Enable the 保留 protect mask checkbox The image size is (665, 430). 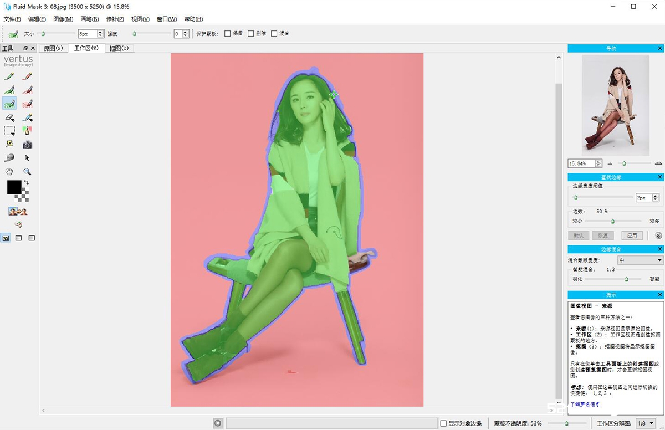[227, 34]
